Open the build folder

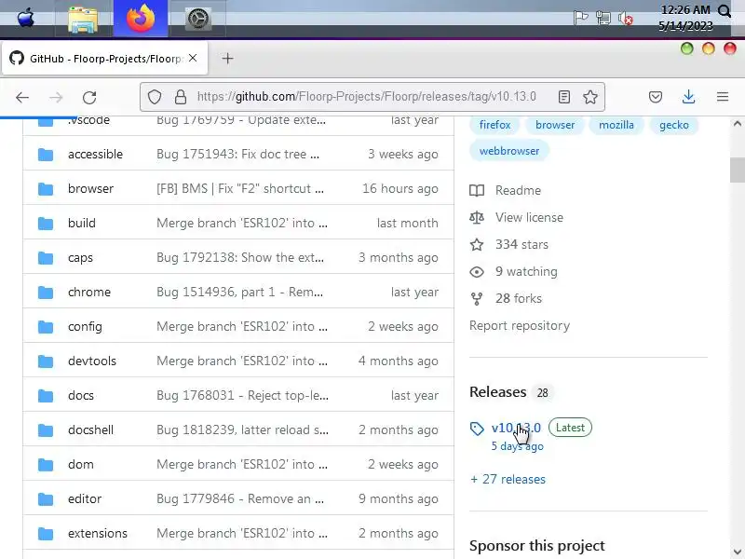coord(82,223)
